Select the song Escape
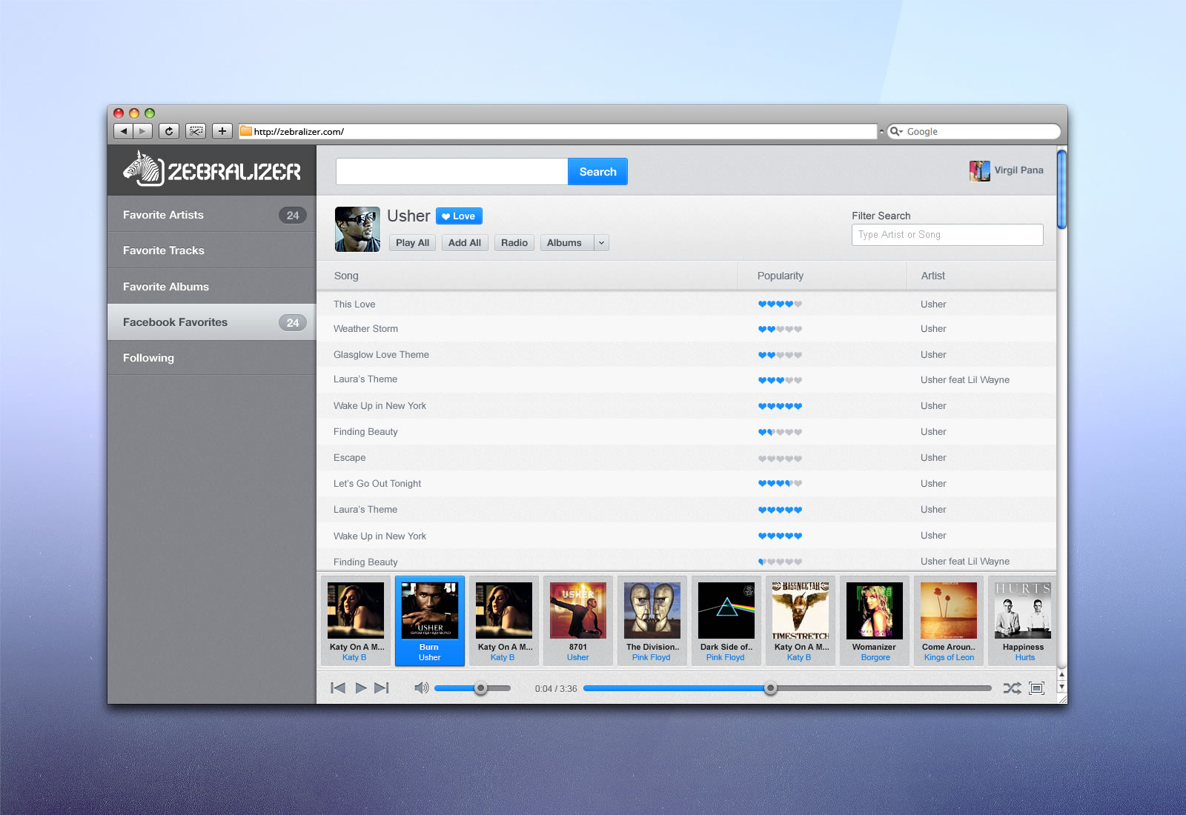Viewport: 1186px width, 815px height. tap(349, 458)
